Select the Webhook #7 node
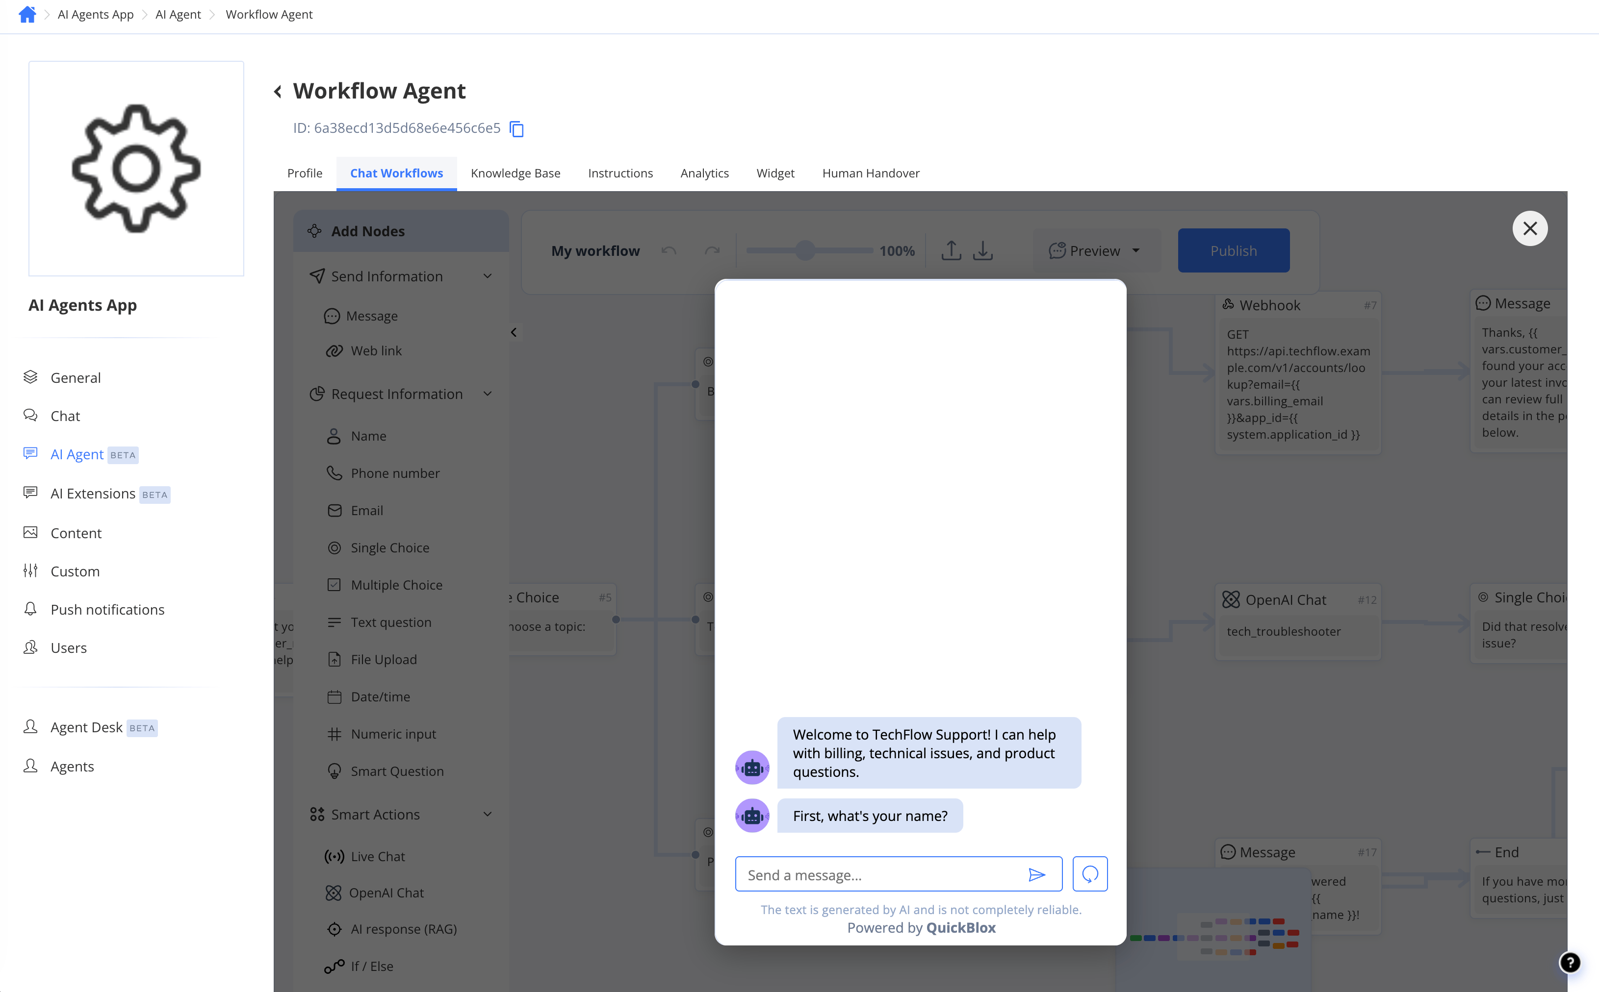Image resolution: width=1599 pixels, height=992 pixels. coord(1298,372)
